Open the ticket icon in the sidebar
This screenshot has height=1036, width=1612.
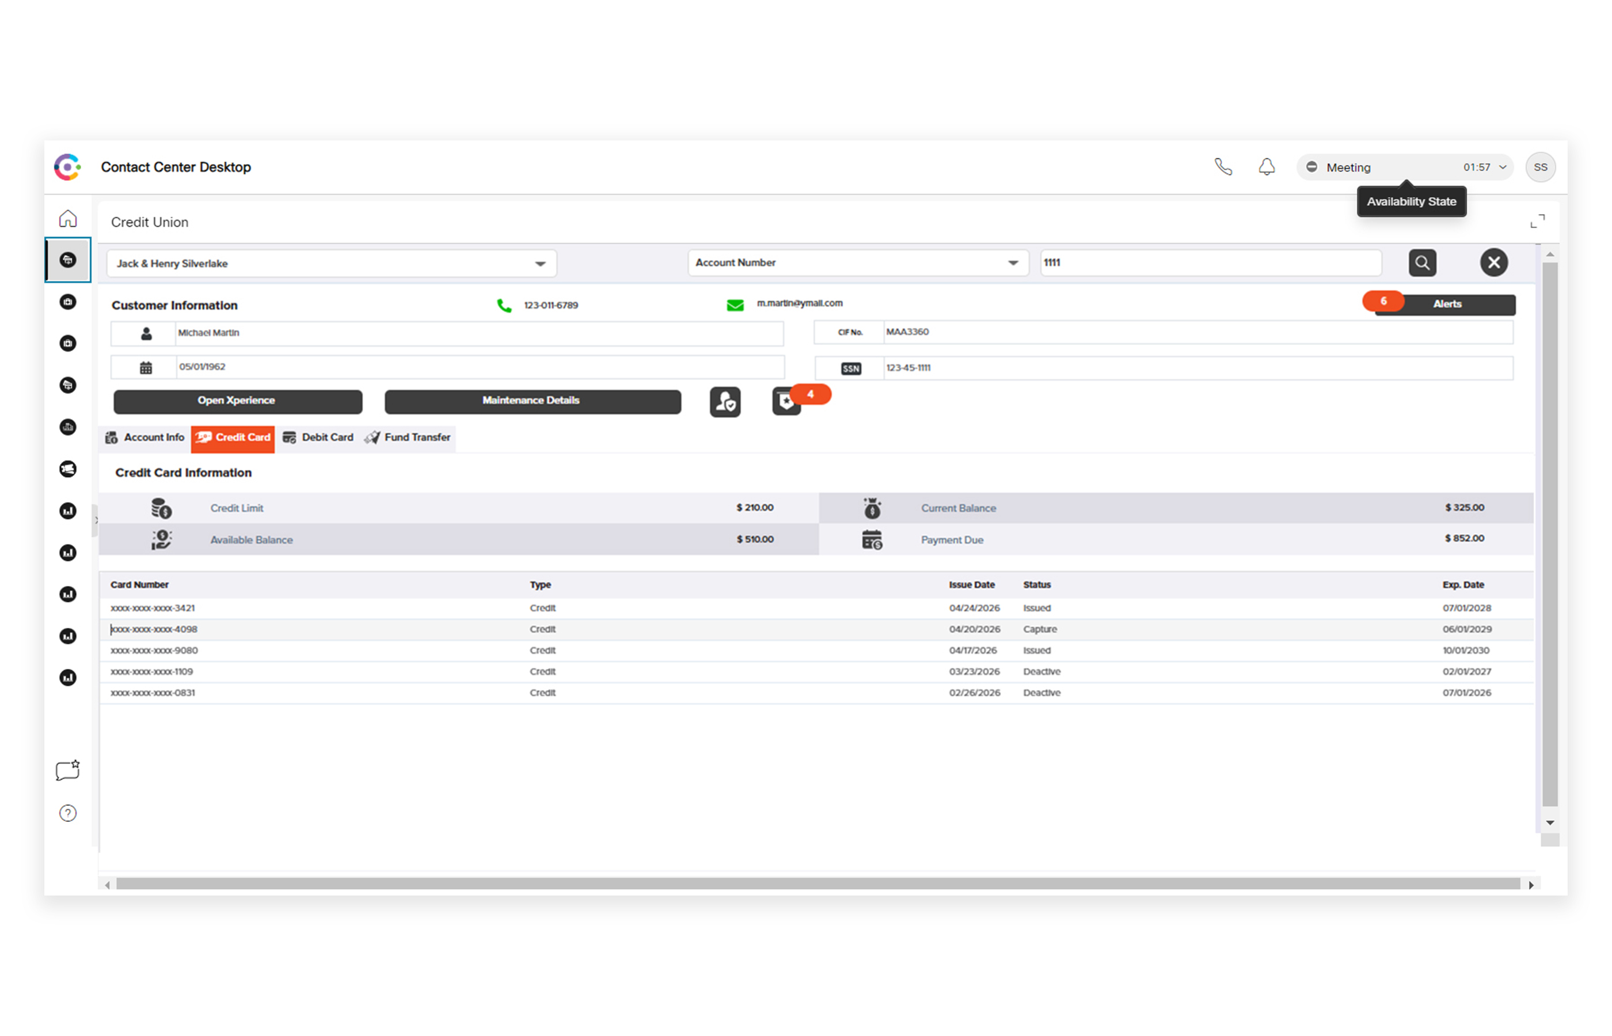pos(68,469)
